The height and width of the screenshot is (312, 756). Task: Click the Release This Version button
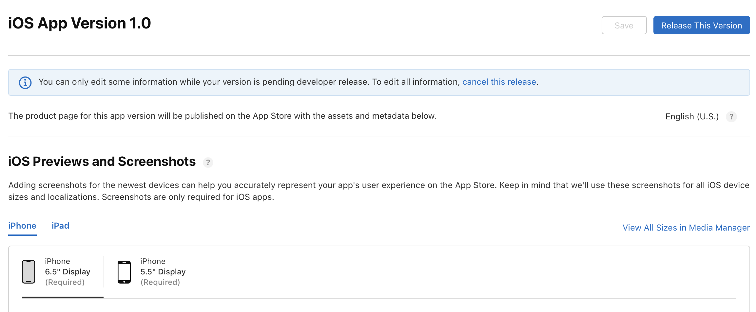(x=701, y=25)
